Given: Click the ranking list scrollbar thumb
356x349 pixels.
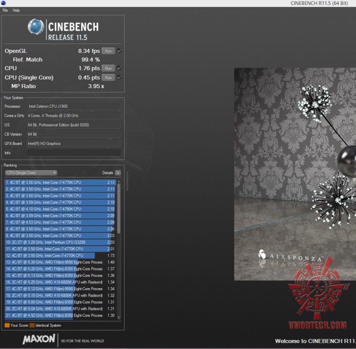Looking at the screenshot, I should (119, 209).
